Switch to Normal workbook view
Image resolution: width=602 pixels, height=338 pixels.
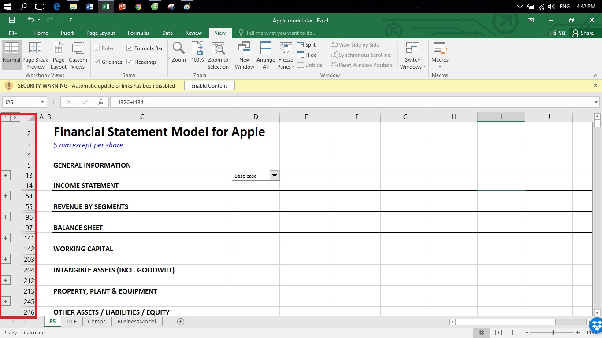click(11, 55)
